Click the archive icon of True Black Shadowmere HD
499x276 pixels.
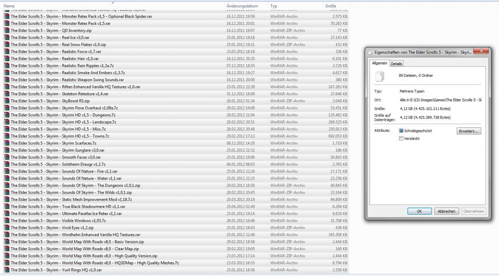(x=7, y=206)
